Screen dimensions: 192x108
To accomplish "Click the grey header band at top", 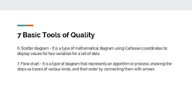I will (96, 5).
